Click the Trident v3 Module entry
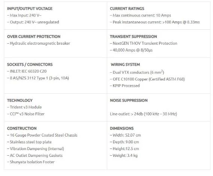The image size is (213, 176). click(x=24, y=107)
